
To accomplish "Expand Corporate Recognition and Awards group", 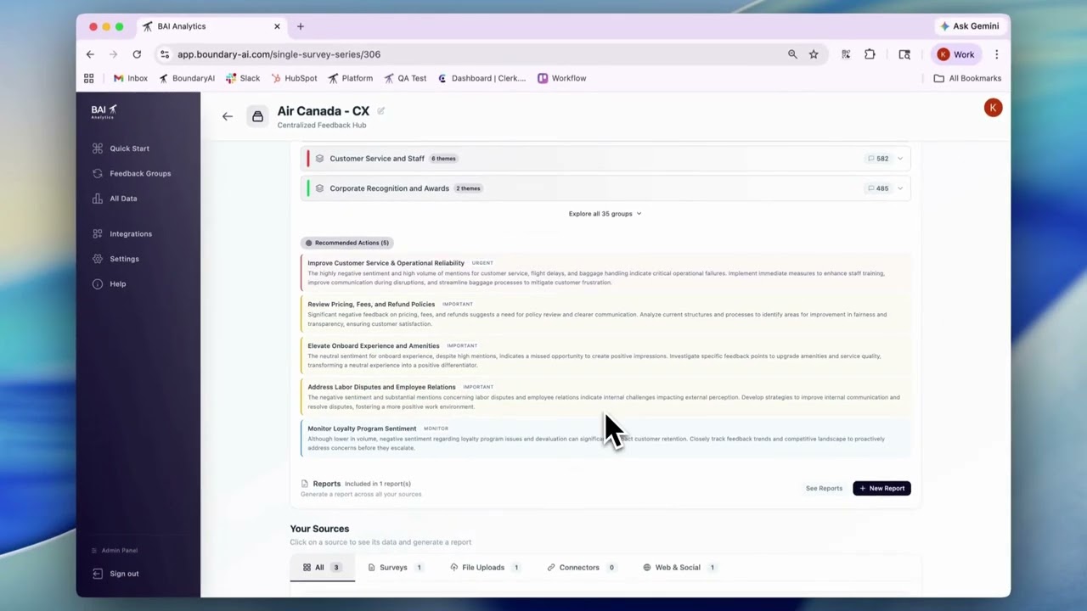I will tap(605, 188).
